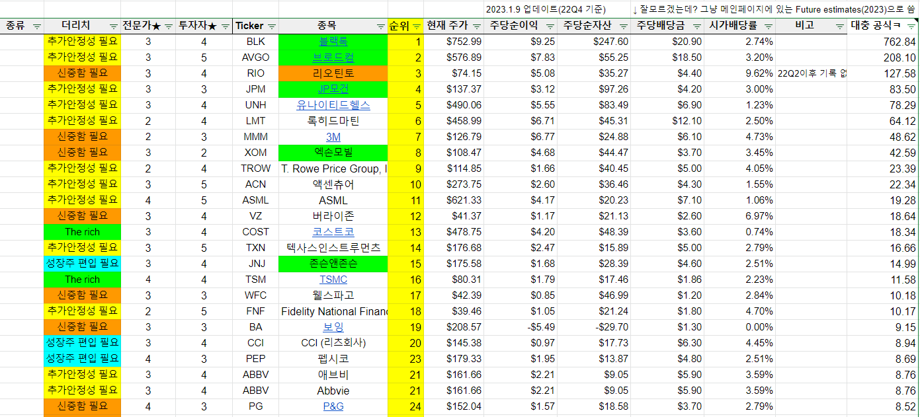Follow the TSMC link
The width and height of the screenshot is (920, 417).
pyautogui.click(x=333, y=280)
